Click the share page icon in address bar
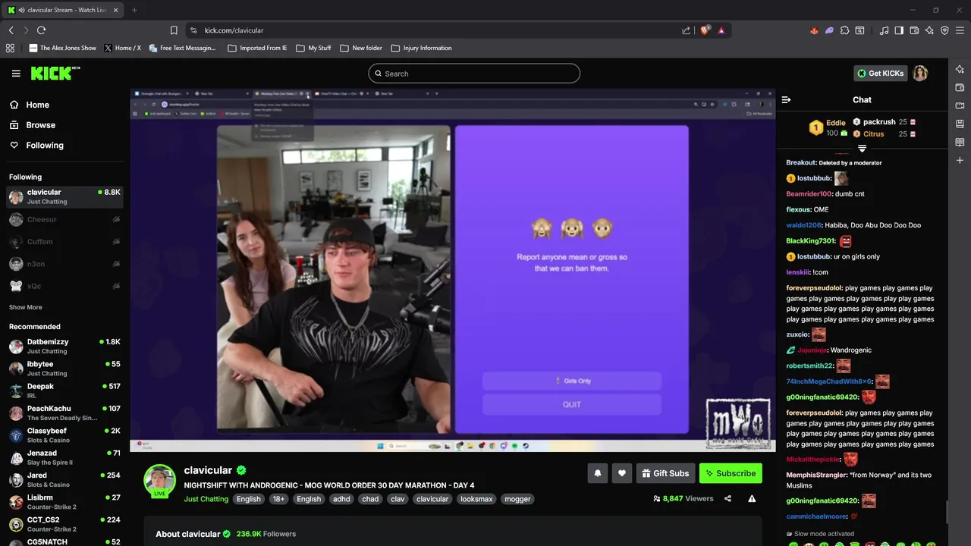 (x=686, y=30)
